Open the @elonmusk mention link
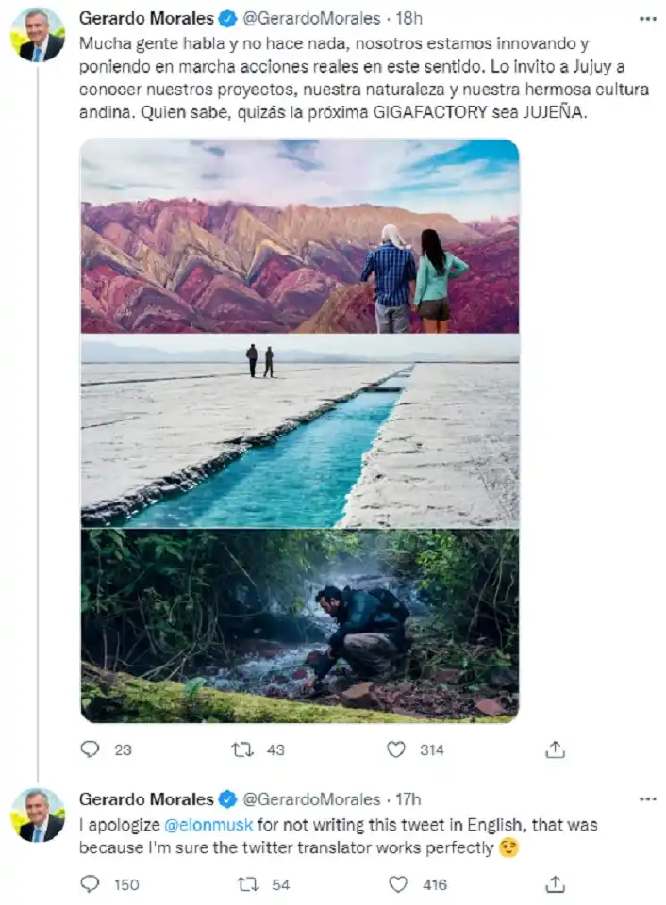The height and width of the screenshot is (905, 666). point(208,825)
